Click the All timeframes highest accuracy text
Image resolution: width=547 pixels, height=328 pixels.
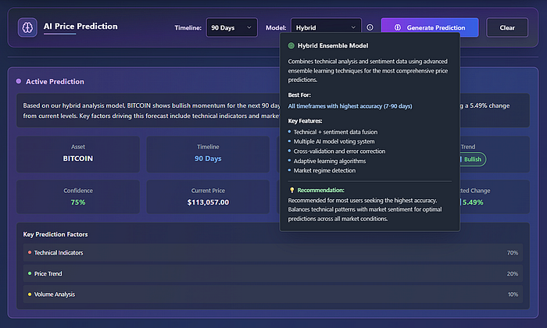pos(349,105)
